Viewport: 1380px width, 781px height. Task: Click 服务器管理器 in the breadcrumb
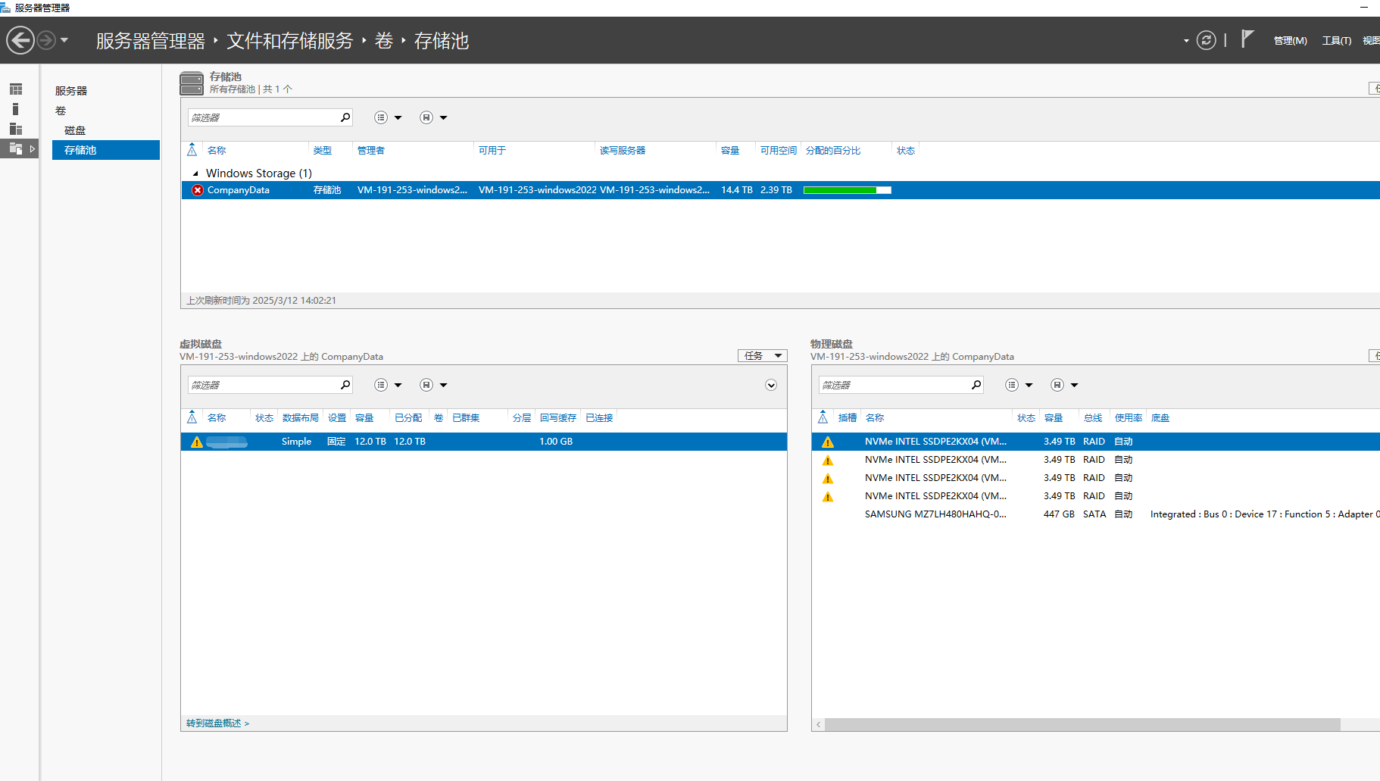(x=151, y=41)
